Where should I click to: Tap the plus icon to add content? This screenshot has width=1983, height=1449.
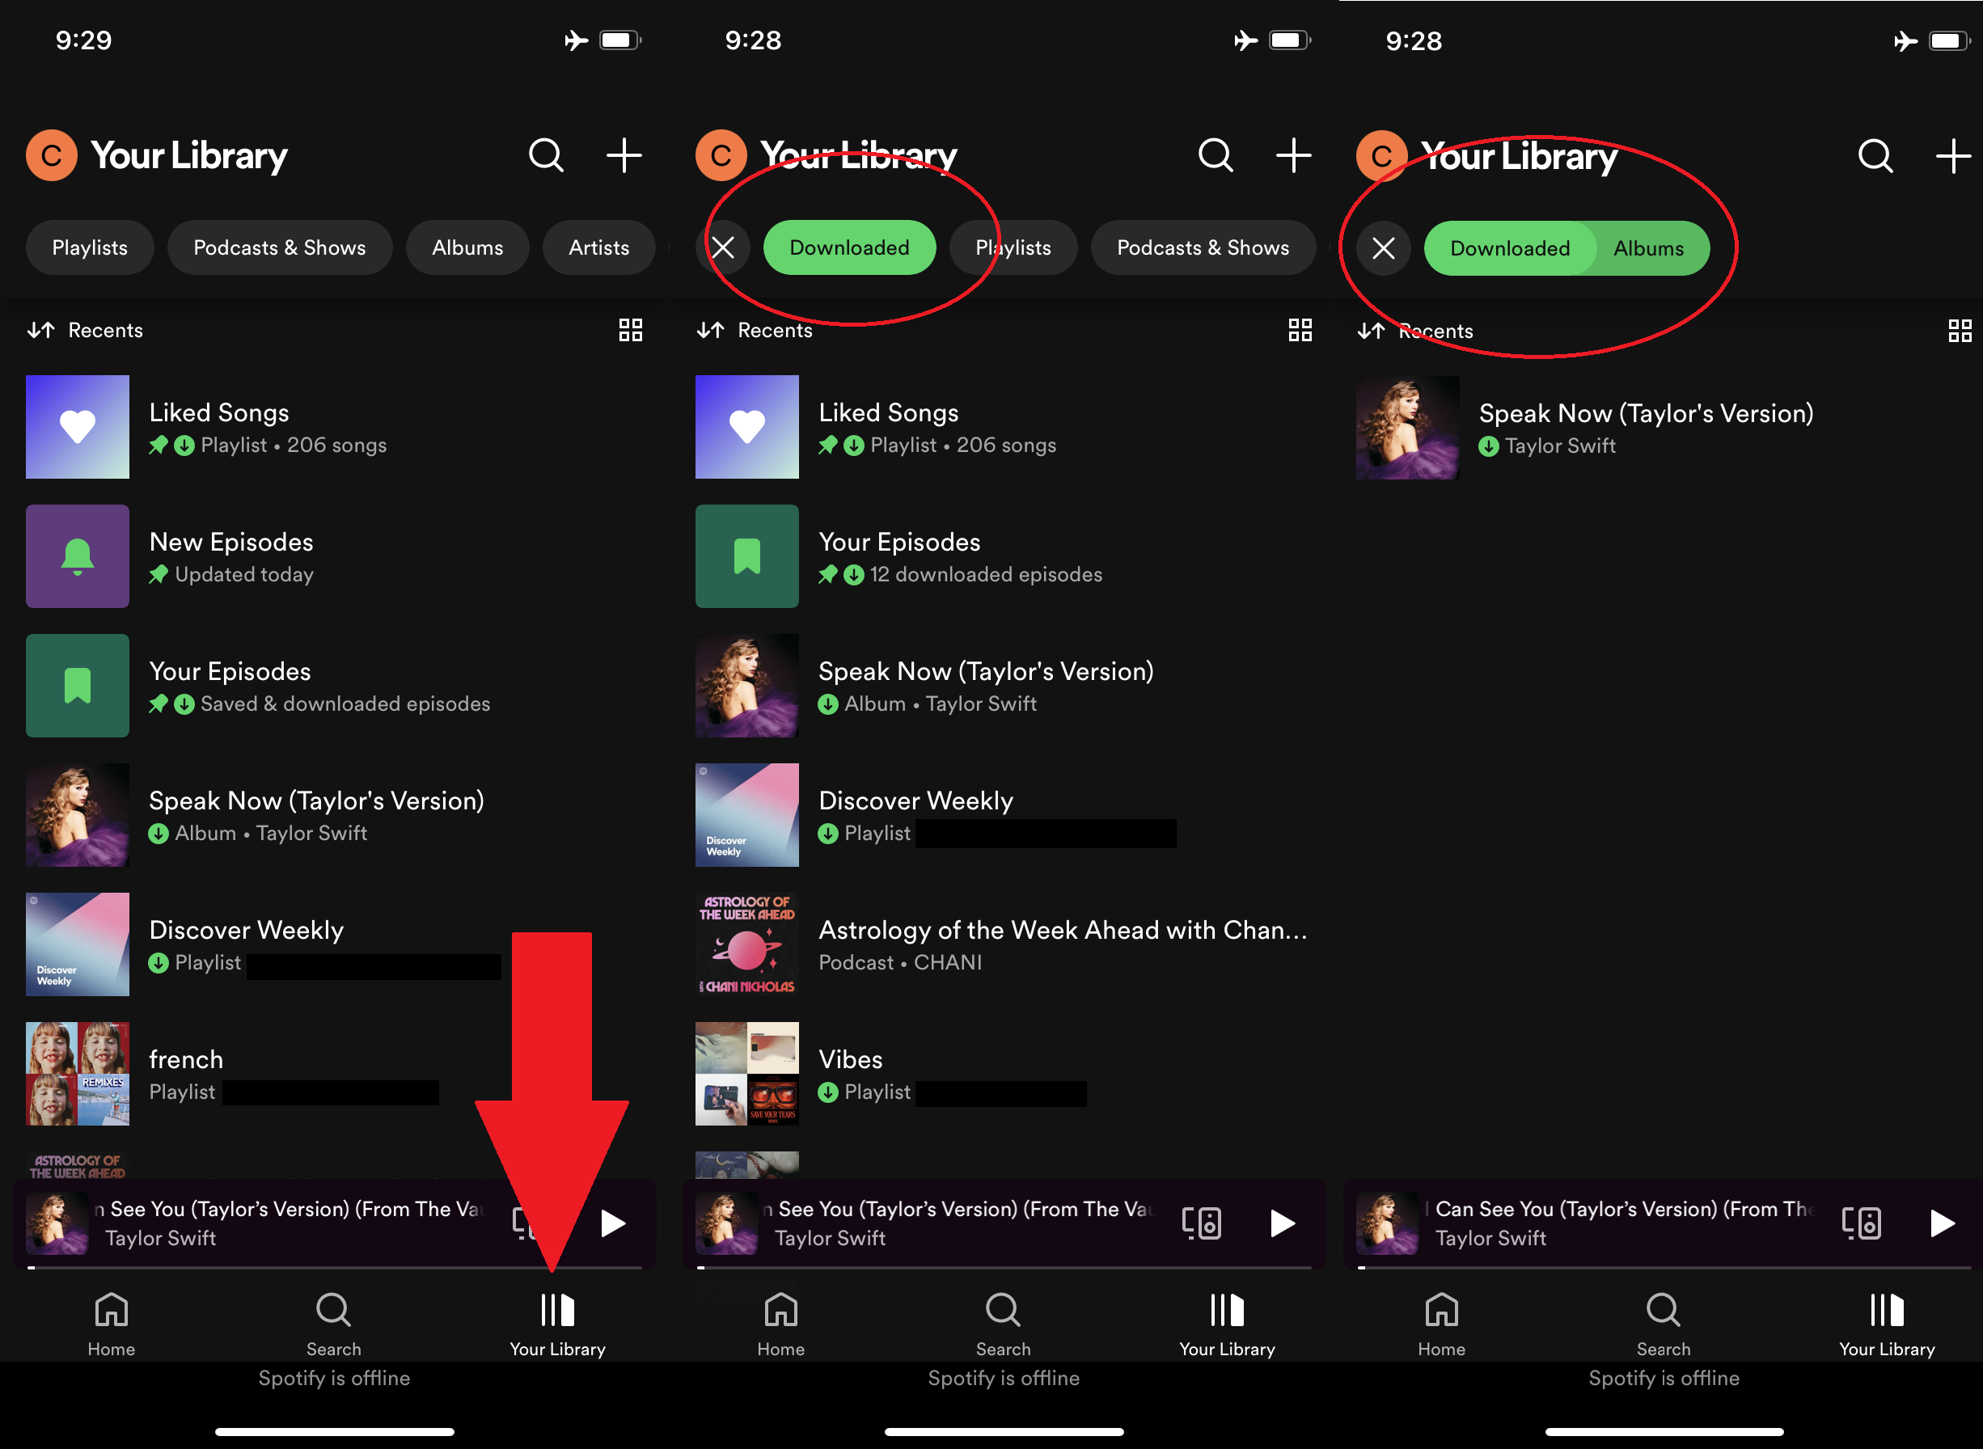[624, 155]
